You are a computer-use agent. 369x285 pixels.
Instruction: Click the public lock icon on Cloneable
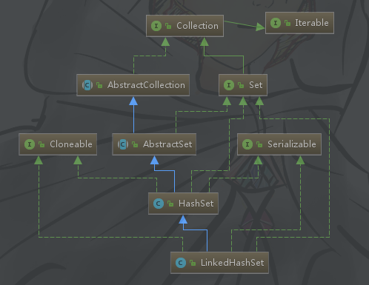[x=41, y=144]
